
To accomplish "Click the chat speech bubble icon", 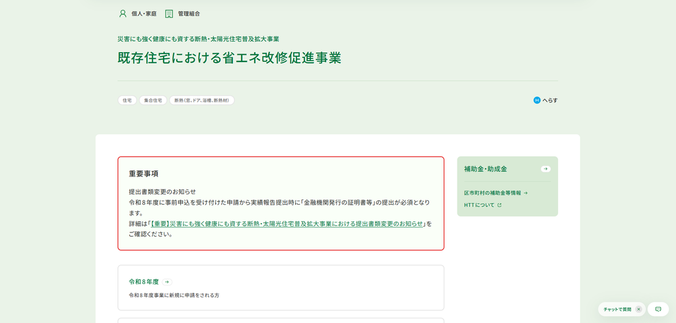I will point(658,309).
